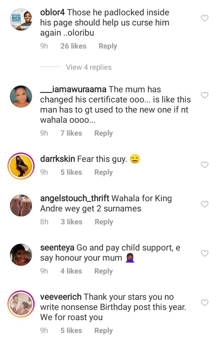Reply to ___iamawuraama's comment
The image size is (222, 345).
[x=103, y=133]
